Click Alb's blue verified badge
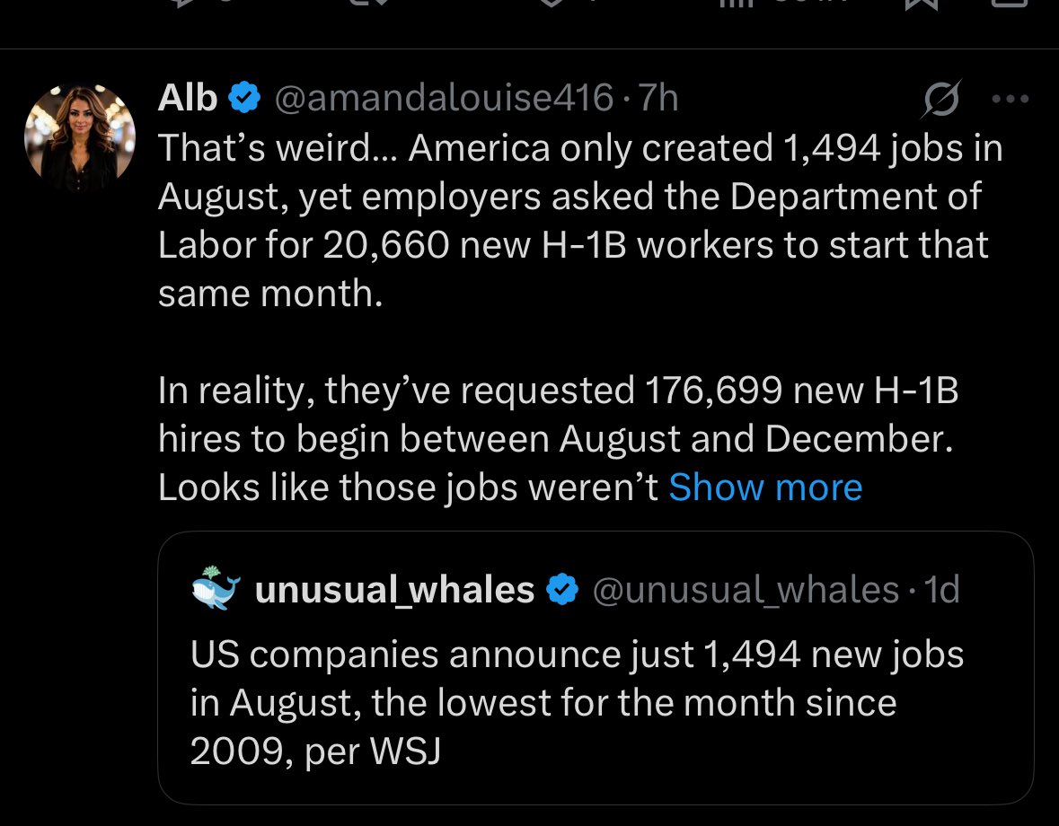 tap(244, 97)
